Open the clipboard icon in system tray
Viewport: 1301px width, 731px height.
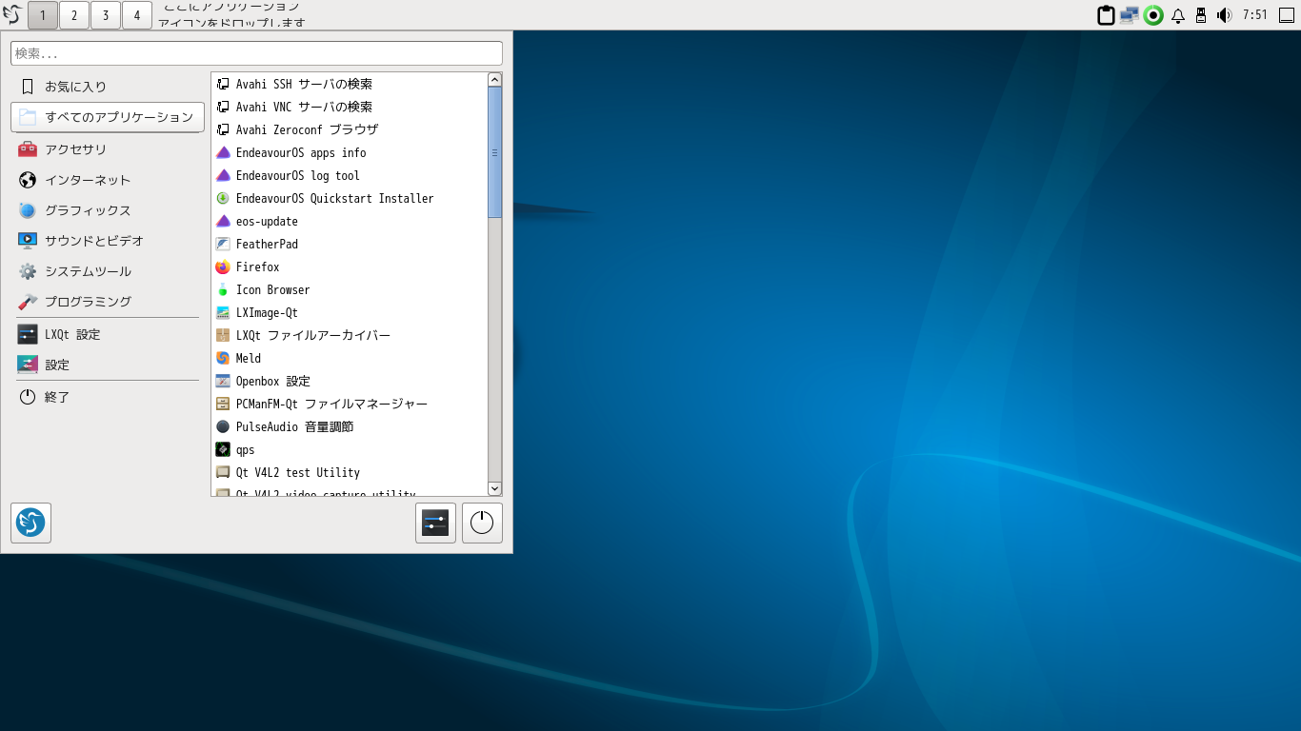pos(1106,15)
